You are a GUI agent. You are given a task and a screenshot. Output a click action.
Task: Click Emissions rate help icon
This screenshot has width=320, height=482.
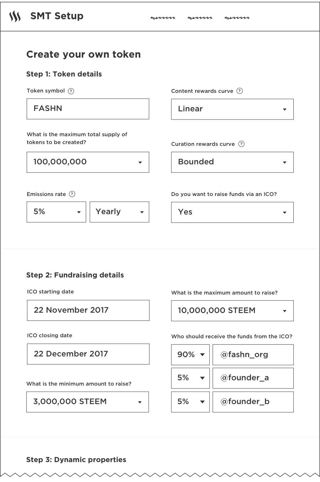(x=72, y=194)
